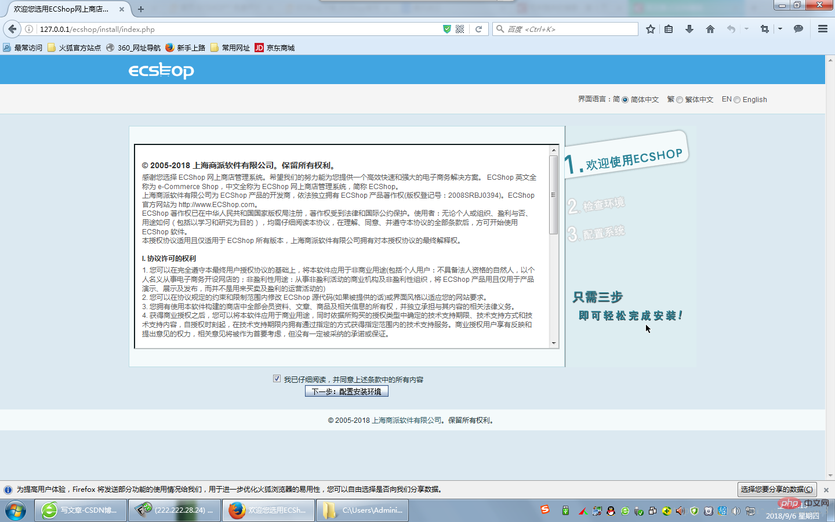Open the 常用网址 bookmark folder
This screenshot has width=835, height=522.
[x=230, y=48]
